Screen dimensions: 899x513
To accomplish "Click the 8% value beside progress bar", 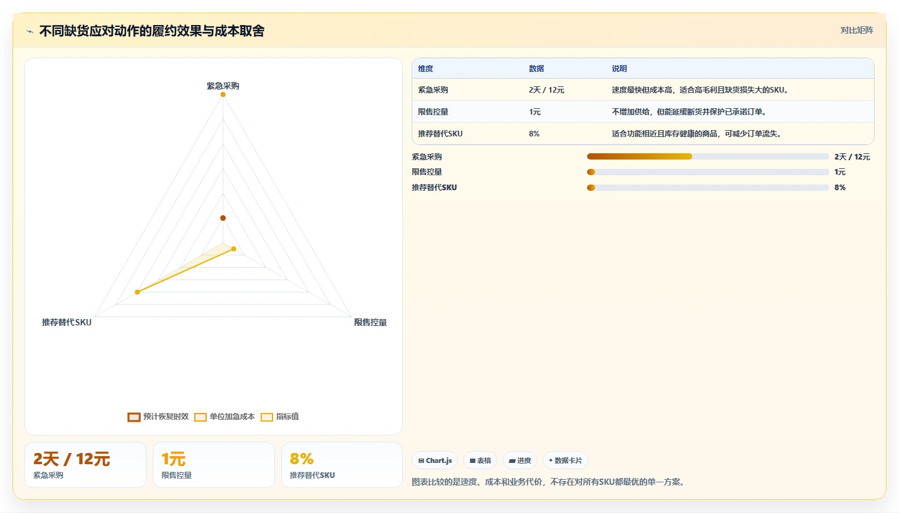I will (840, 187).
